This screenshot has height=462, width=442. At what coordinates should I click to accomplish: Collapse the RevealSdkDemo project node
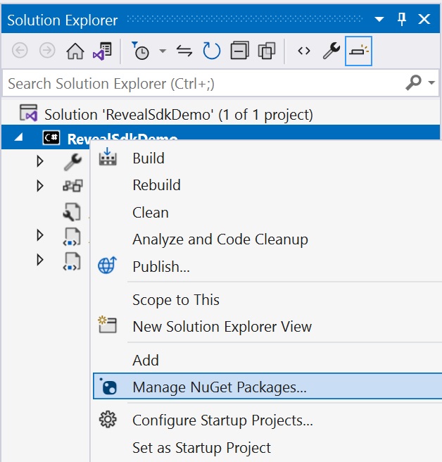click(x=18, y=137)
